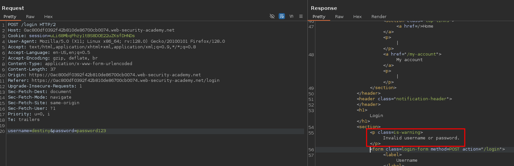Screen dimensions: 514x166
Task: Toggle the \n non-printable characters button
Action: (x=291, y=16)
